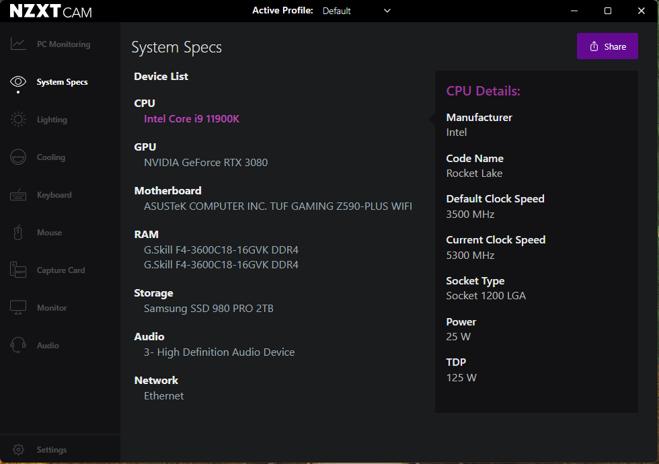659x464 pixels.
Task: Click the CPU Details heading
Action: pyautogui.click(x=483, y=91)
